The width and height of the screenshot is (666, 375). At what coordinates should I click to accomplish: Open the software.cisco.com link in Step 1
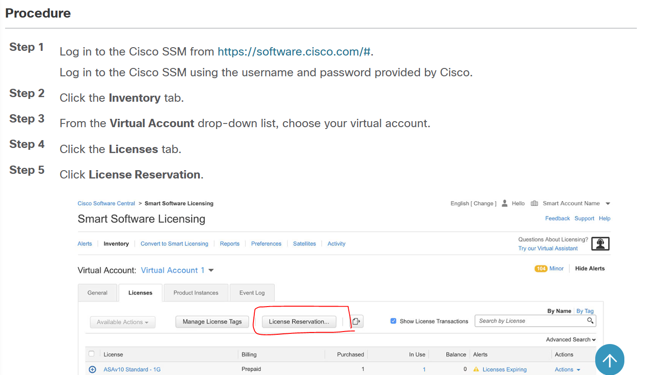tap(294, 52)
